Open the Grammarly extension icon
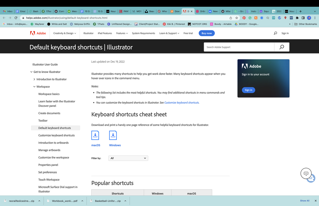The image size is (319, 206). (x=250, y=18)
